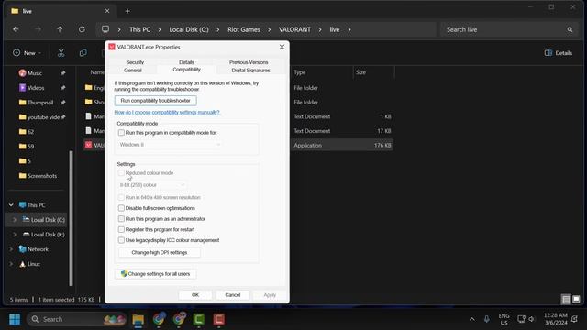The height and width of the screenshot is (330, 587).
Task: Click the Type column header
Action: coord(300,72)
